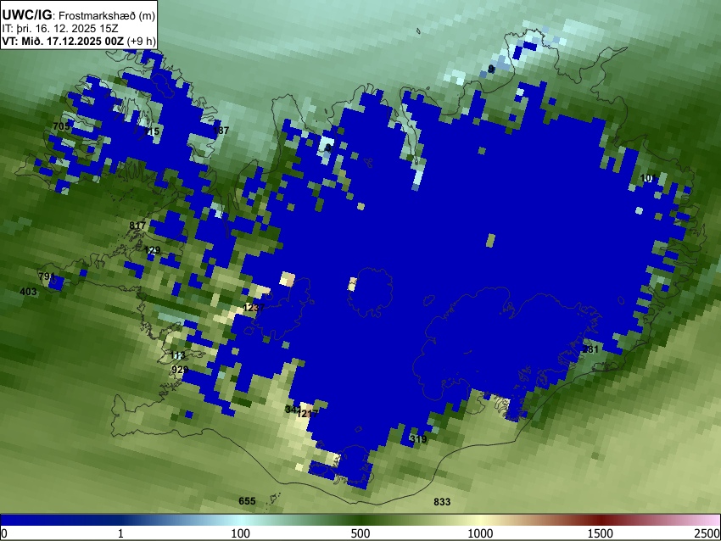The height and width of the screenshot is (541, 721).
Task: Click the map value 187
Action: coord(221,131)
